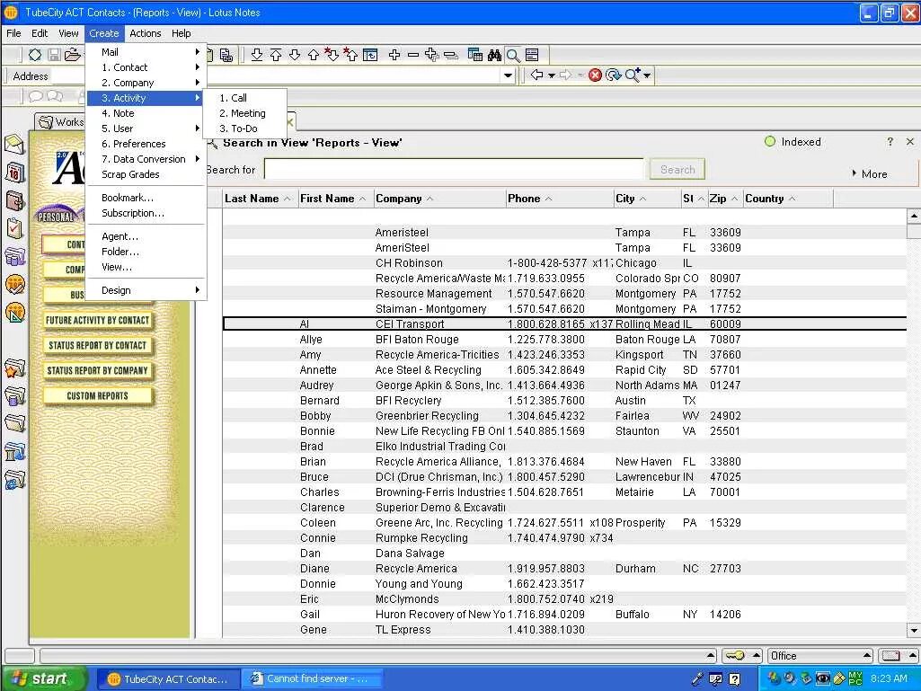The height and width of the screenshot is (691, 921).
Task: Switch to Cannot find server taskbar window
Action: [x=312, y=678]
